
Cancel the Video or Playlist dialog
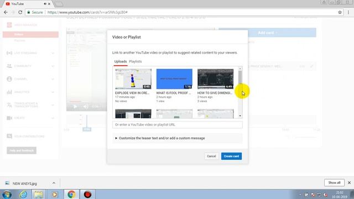tap(211, 156)
